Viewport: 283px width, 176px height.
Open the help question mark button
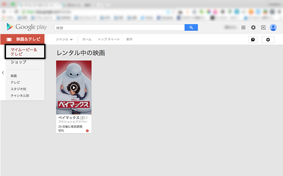click(253, 40)
